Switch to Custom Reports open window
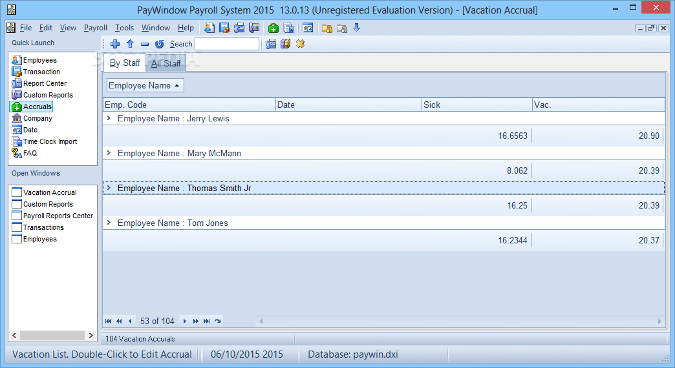 pos(43,204)
